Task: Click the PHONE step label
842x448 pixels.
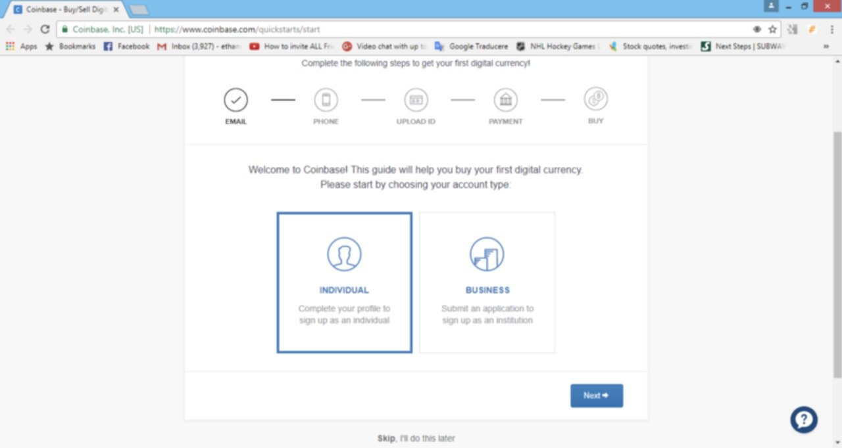Action: [326, 122]
